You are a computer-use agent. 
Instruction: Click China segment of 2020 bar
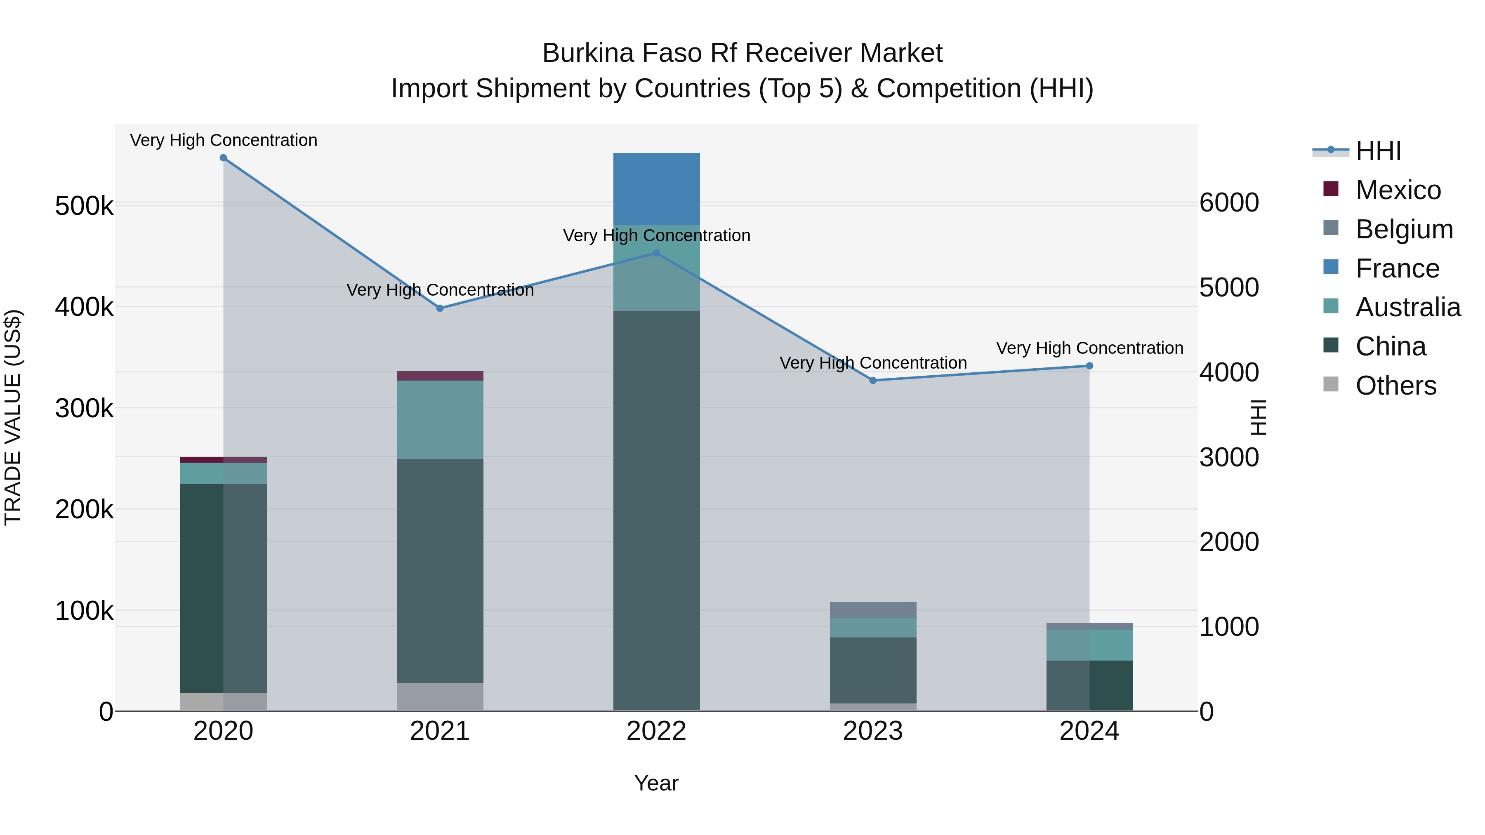pos(224,588)
